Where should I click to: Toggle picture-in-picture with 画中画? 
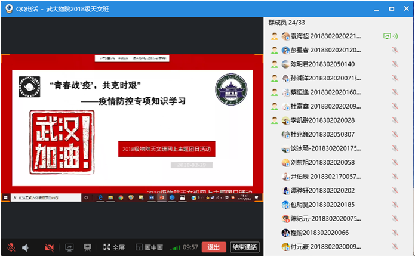[x=149, y=247]
